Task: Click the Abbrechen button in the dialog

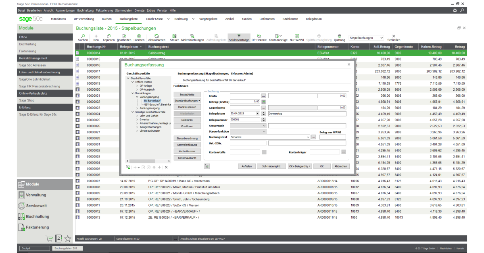Action: 341,166
